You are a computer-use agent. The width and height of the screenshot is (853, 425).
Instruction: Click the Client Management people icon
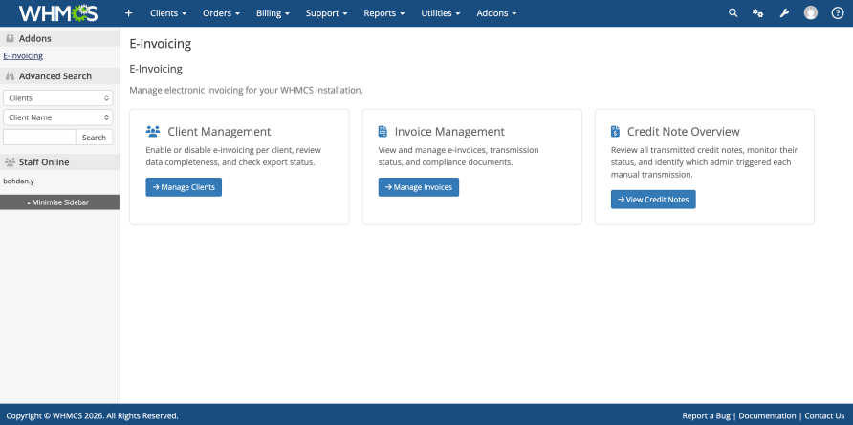pyautogui.click(x=153, y=131)
